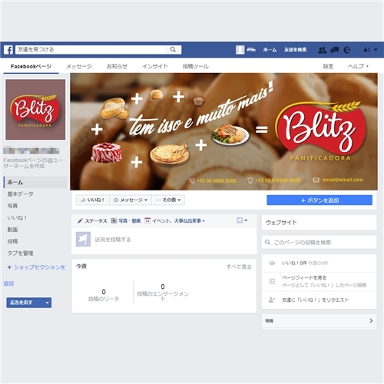Expand the メッセージ dropdown under cover
Viewport: 384px width, 384px height.
(131, 200)
